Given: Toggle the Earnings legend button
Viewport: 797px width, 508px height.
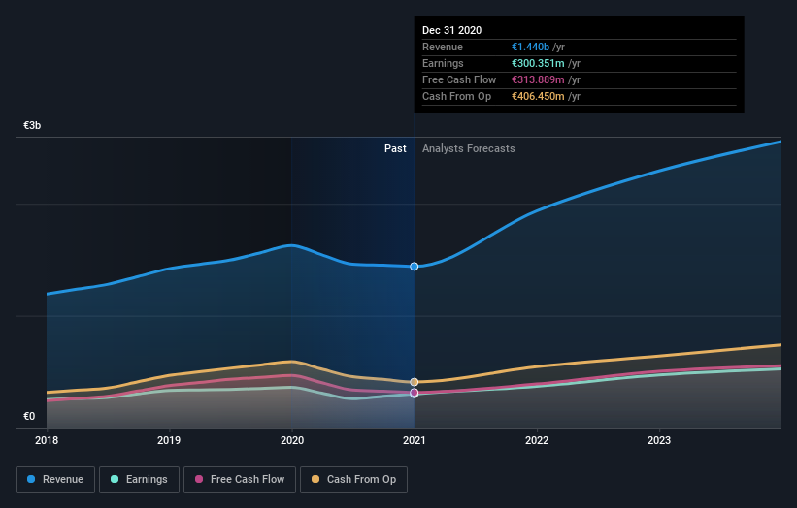Looking at the screenshot, I should tap(139, 480).
